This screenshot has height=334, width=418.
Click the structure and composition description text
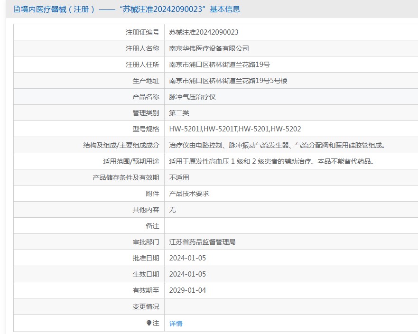tap(278, 145)
